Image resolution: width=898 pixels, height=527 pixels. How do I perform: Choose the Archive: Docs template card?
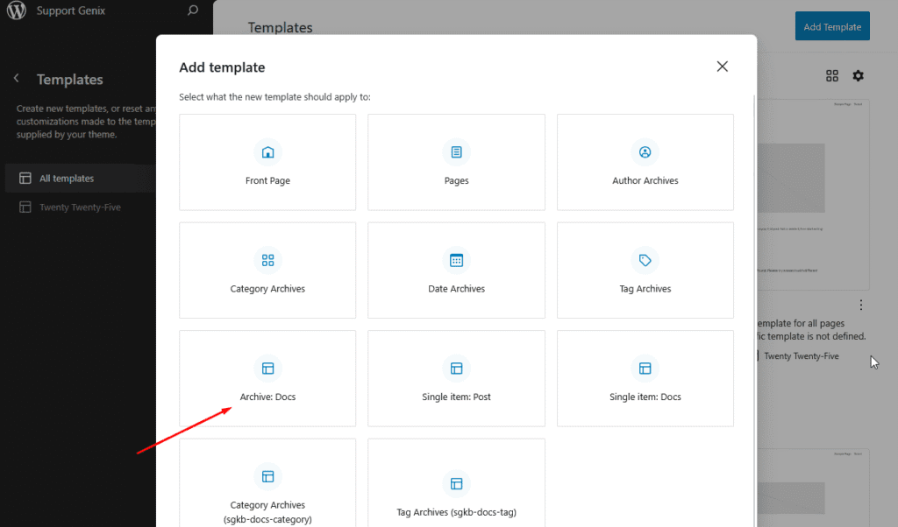tap(267, 378)
